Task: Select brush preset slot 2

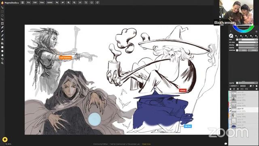Action: [236, 36]
